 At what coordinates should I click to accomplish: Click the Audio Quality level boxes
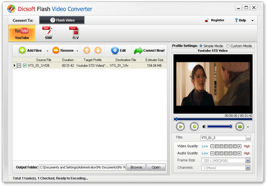[226, 153]
